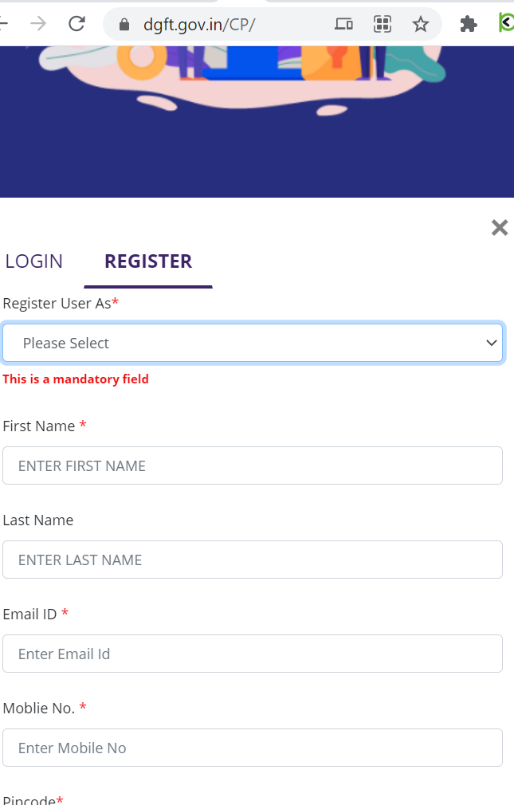Click the First Name input field
This screenshot has height=805, width=514.
point(253,465)
